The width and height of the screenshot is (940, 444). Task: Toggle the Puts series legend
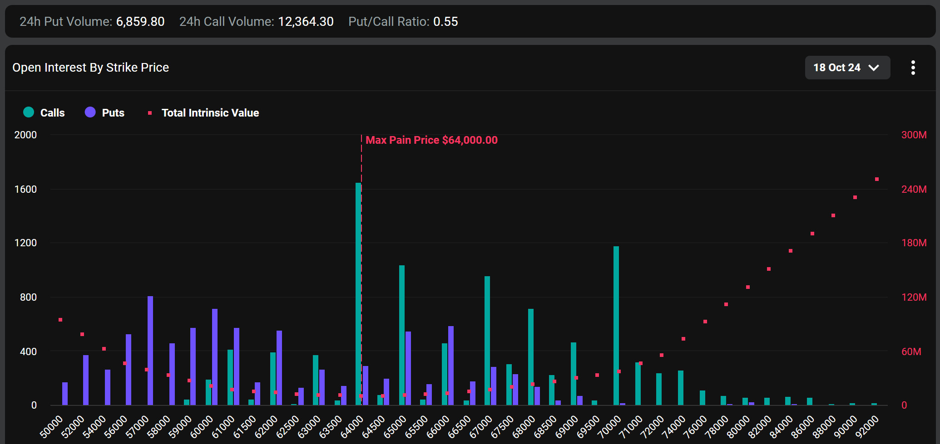[x=104, y=112]
